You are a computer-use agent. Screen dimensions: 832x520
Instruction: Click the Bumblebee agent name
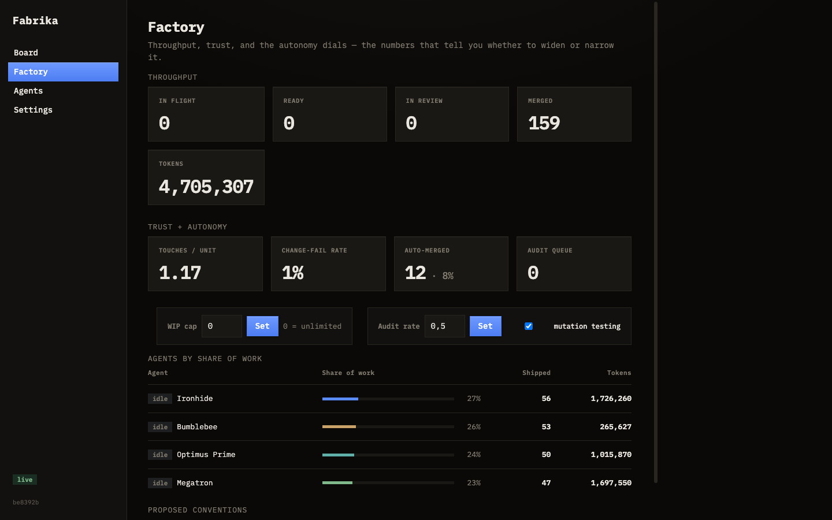[x=197, y=427]
